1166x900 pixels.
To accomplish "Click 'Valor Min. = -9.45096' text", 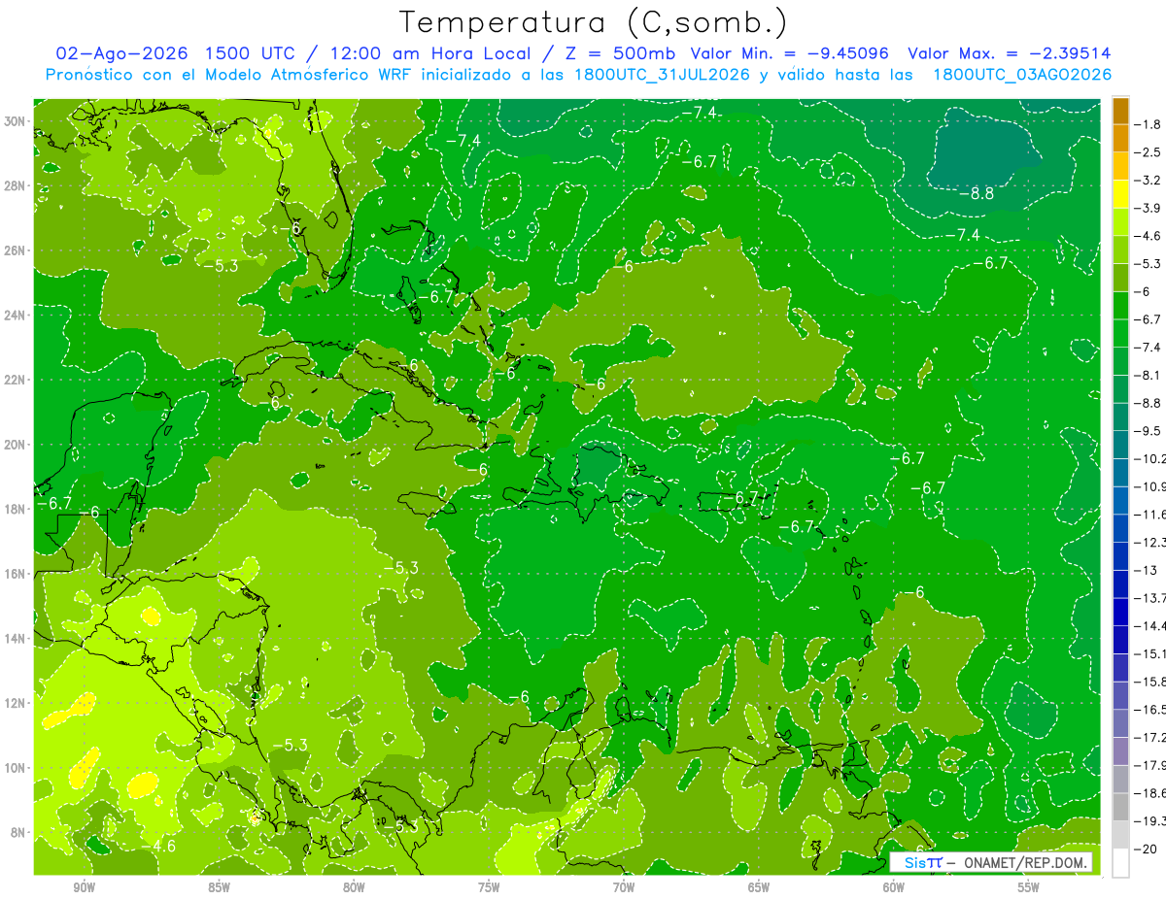I will pos(791,53).
